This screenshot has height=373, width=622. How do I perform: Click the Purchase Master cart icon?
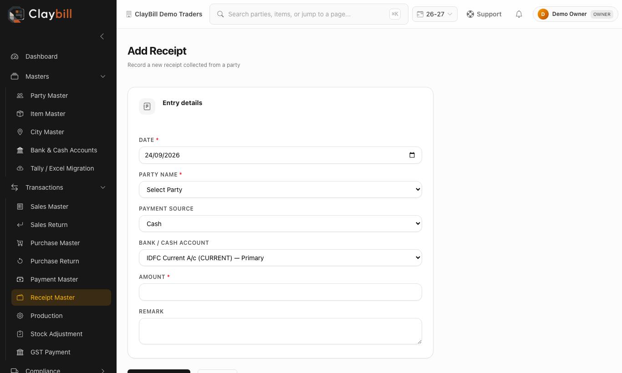tap(20, 243)
